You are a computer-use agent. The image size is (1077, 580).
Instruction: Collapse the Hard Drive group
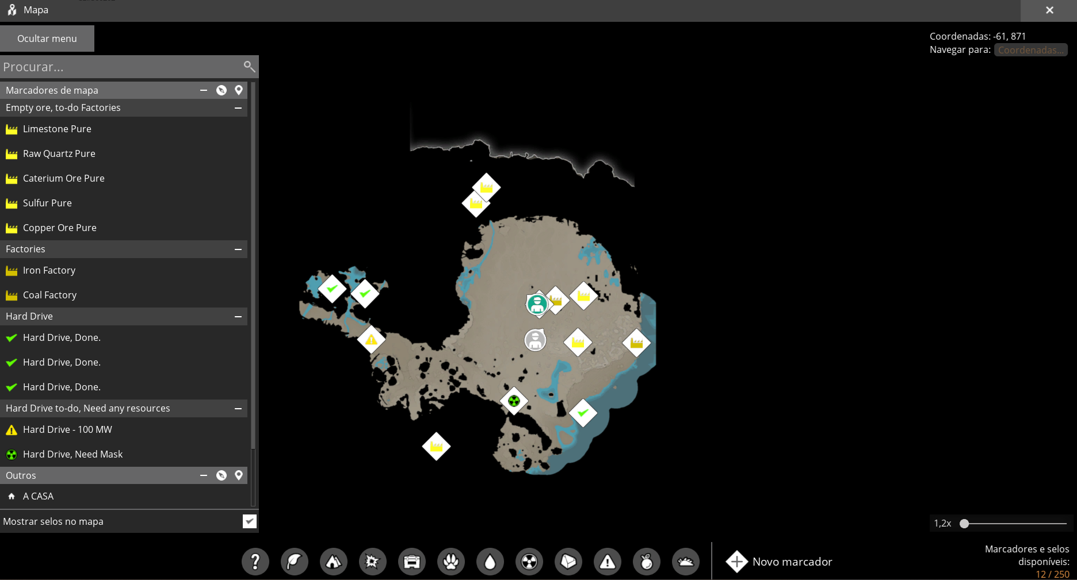click(x=238, y=316)
